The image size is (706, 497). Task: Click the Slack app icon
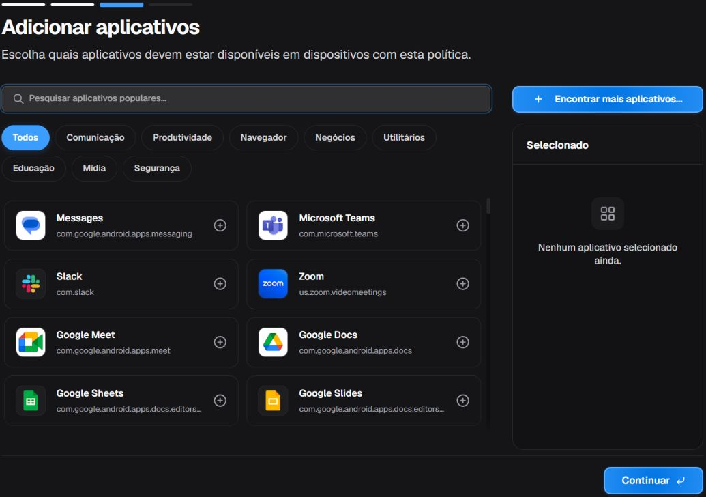click(31, 284)
